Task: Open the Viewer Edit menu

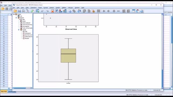Action: point(18,8)
